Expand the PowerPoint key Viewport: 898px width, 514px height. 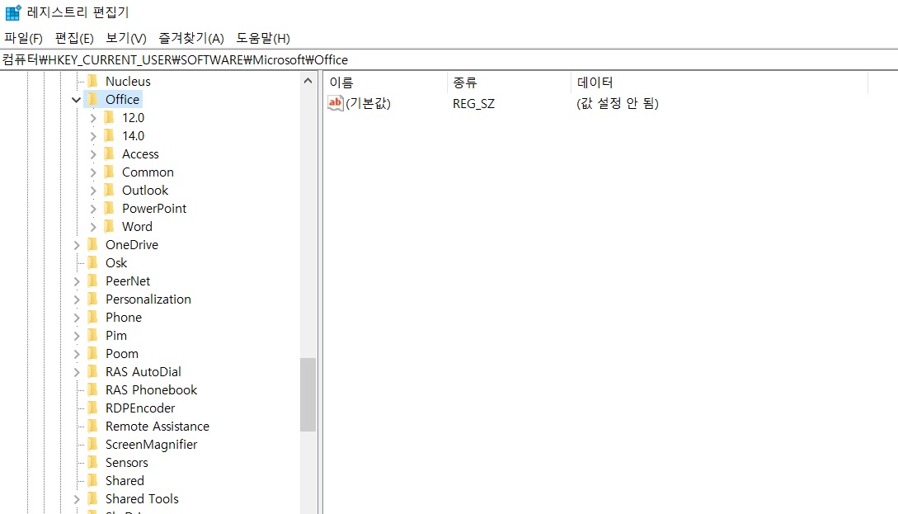pyautogui.click(x=93, y=210)
